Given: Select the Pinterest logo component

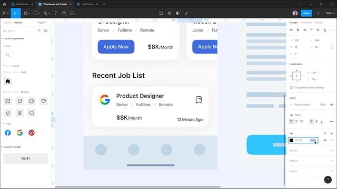Looking at the screenshot, I should pyautogui.click(x=32, y=133).
